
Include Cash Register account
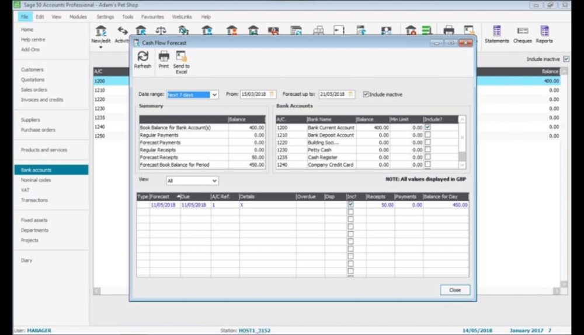[427, 157]
